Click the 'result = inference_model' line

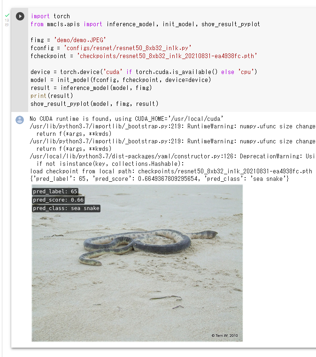(x=91, y=88)
